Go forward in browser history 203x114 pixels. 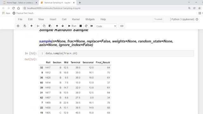click(9, 8)
